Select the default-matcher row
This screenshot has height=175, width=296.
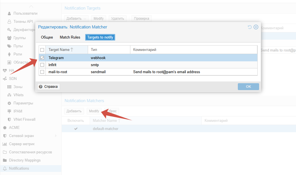179,129
